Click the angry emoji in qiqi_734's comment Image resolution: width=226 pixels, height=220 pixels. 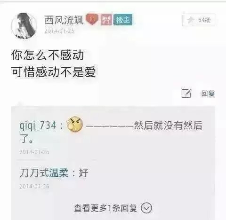[x=75, y=124]
